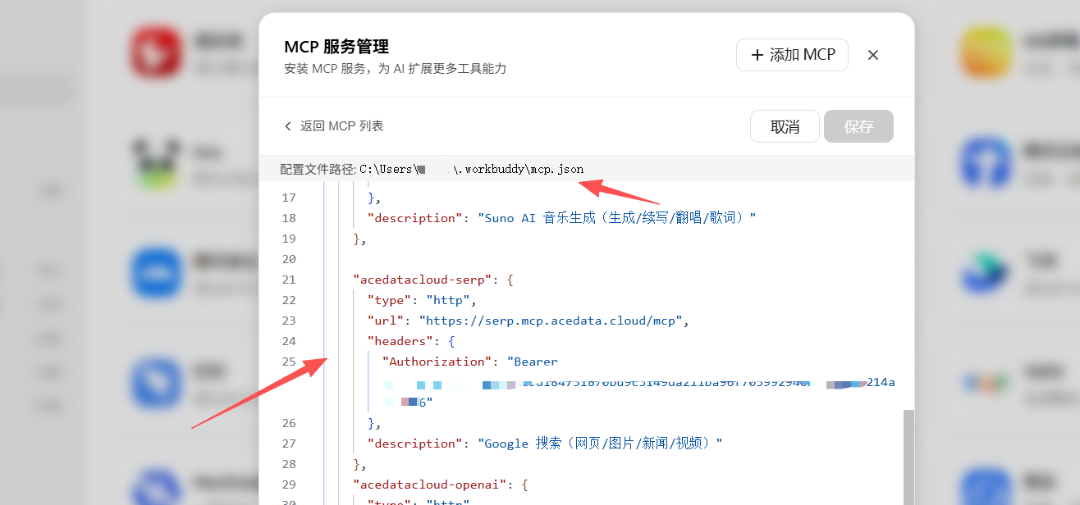Click the 保存 button
Screen dimensions: 1080x505
[x=858, y=126]
